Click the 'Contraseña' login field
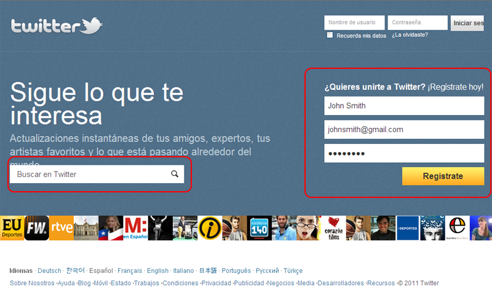Viewport: 492px width, 292px height. (x=418, y=23)
